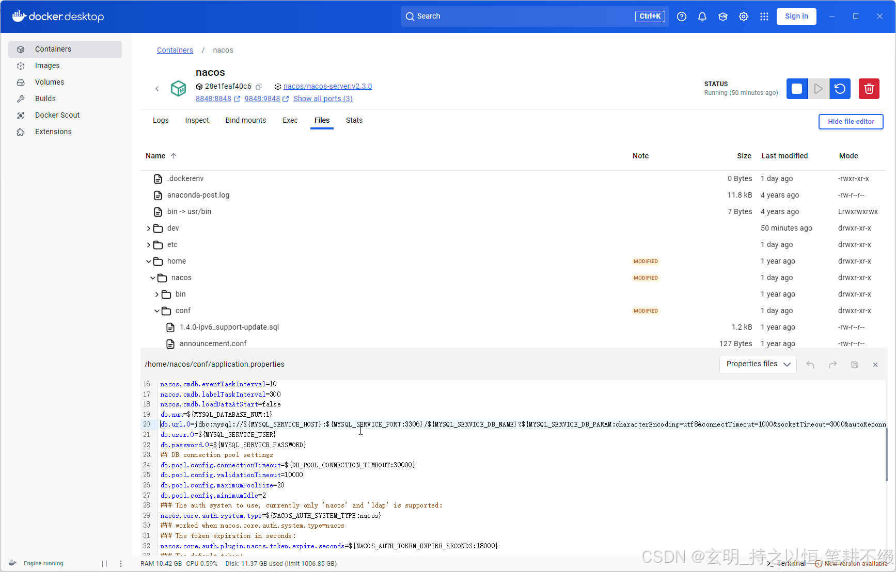Save application.properties with the save icon
The image size is (896, 572).
coord(854,364)
